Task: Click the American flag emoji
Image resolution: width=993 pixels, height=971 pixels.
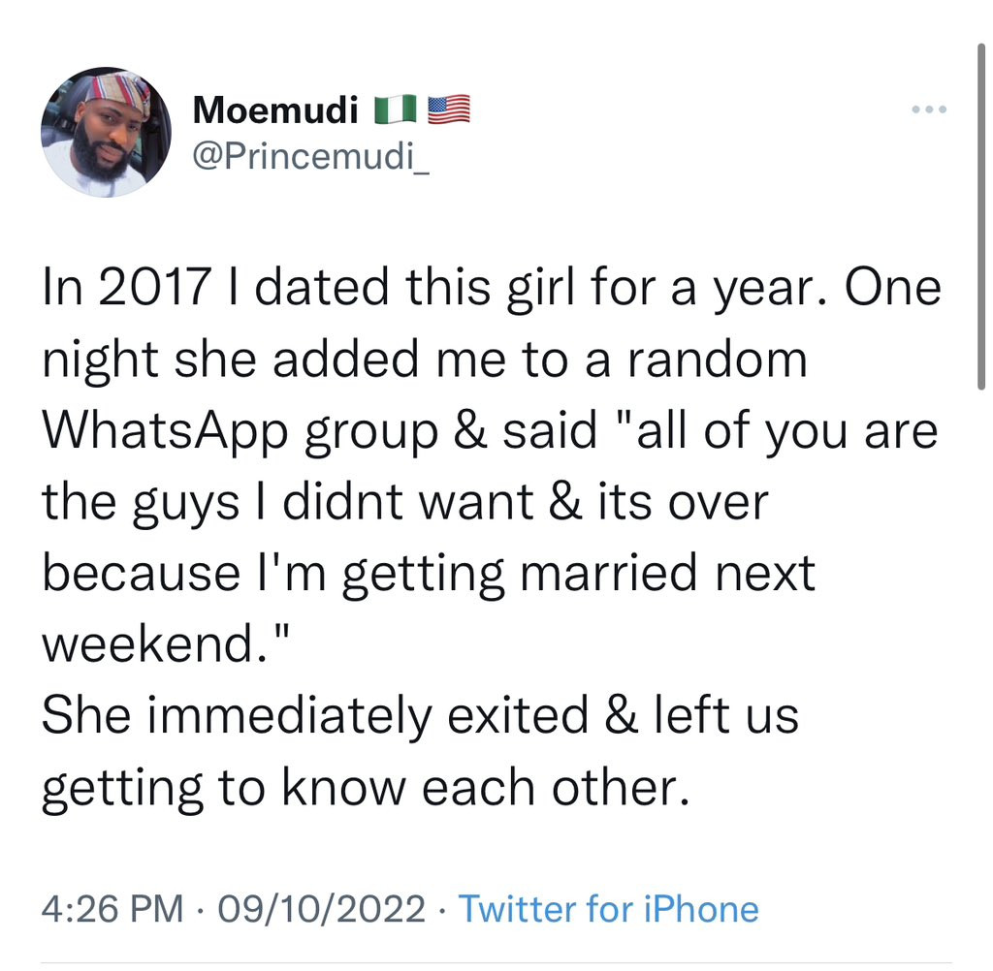Action: tap(448, 110)
